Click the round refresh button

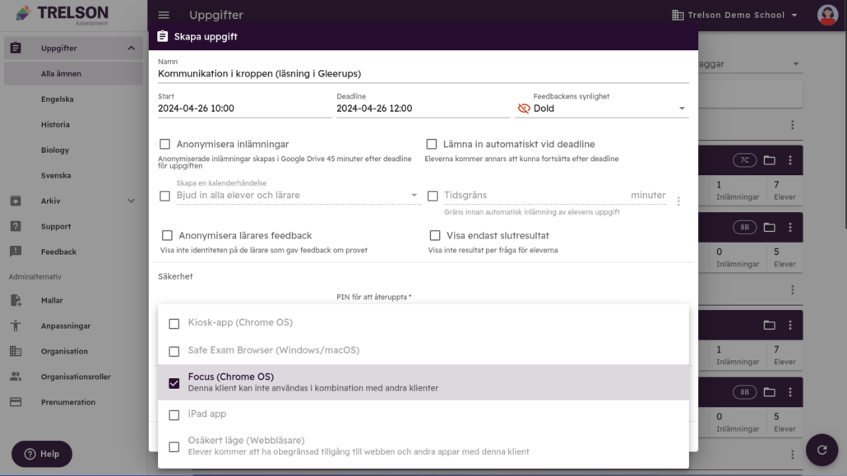pyautogui.click(x=821, y=449)
